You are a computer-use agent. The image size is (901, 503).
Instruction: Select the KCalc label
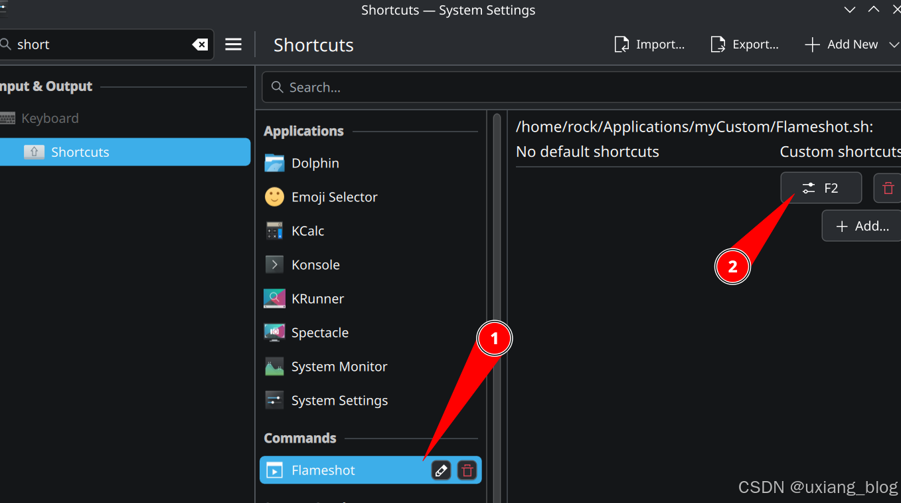pyautogui.click(x=308, y=231)
